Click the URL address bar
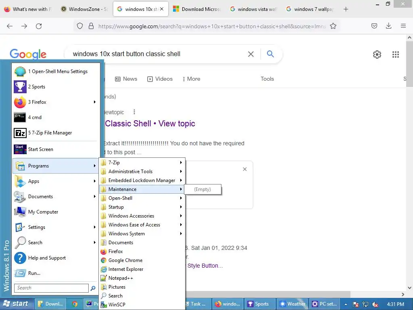The image size is (413, 310). pyautogui.click(x=212, y=26)
